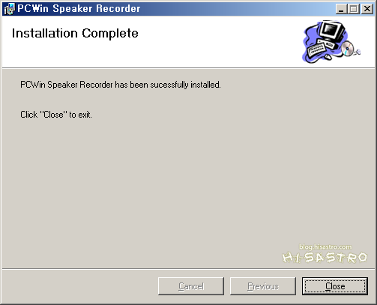This screenshot has width=377, height=305.
Task: Click empty gray area of dialog body
Action: (150, 187)
